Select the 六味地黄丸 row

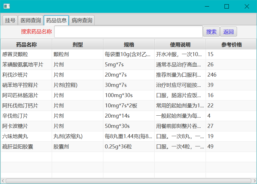point(128,136)
